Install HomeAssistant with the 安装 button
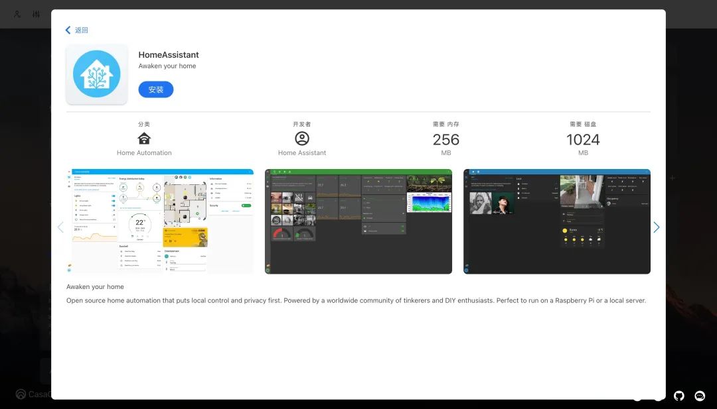The image size is (717, 409). [x=156, y=89]
